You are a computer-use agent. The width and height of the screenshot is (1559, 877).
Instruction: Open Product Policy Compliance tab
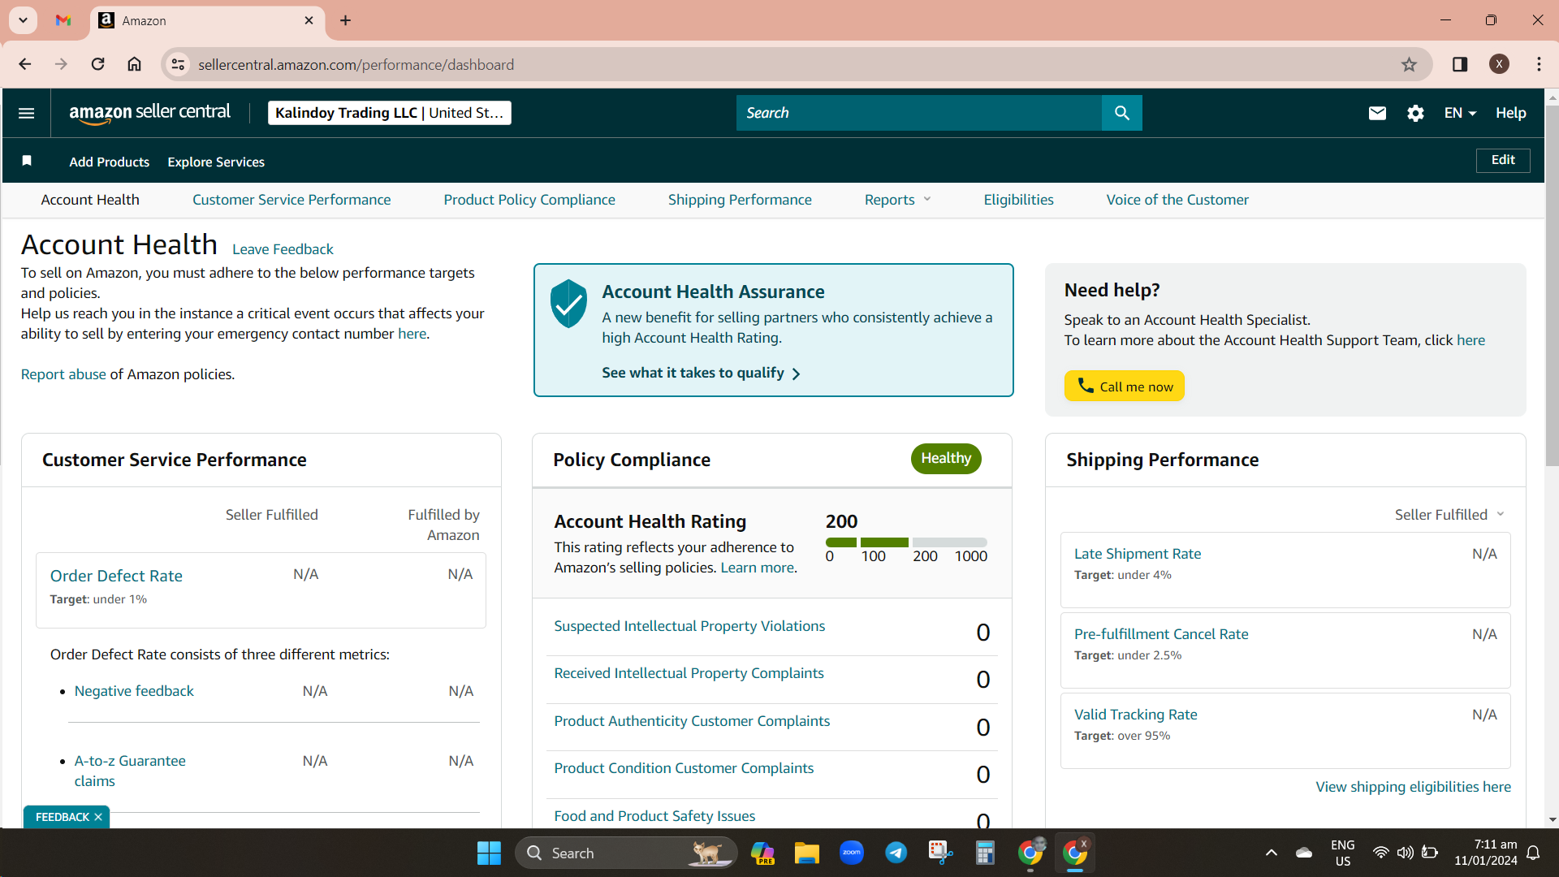coord(529,200)
